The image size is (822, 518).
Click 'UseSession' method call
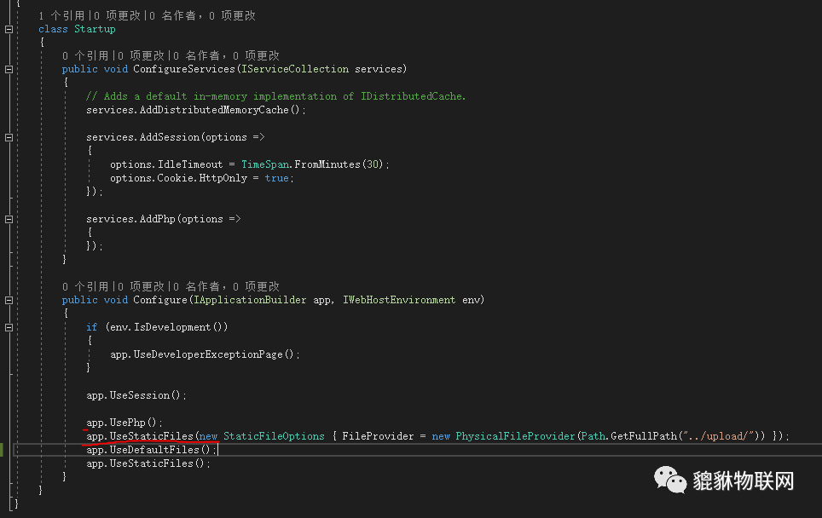tap(140, 395)
